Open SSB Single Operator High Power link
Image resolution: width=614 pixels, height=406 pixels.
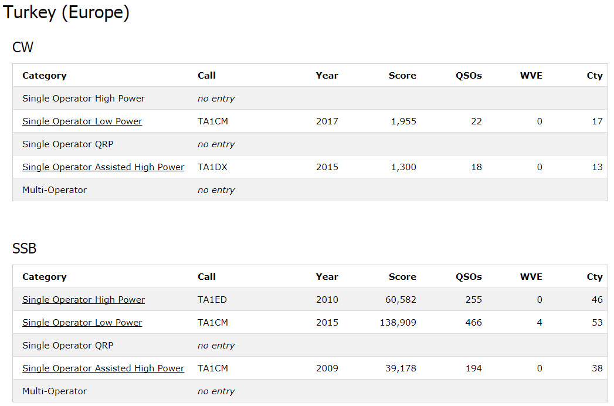pyautogui.click(x=83, y=300)
